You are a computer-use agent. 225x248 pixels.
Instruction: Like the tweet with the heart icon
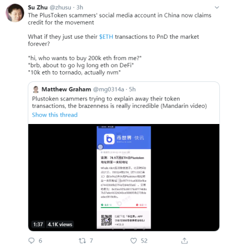[x=133, y=241]
